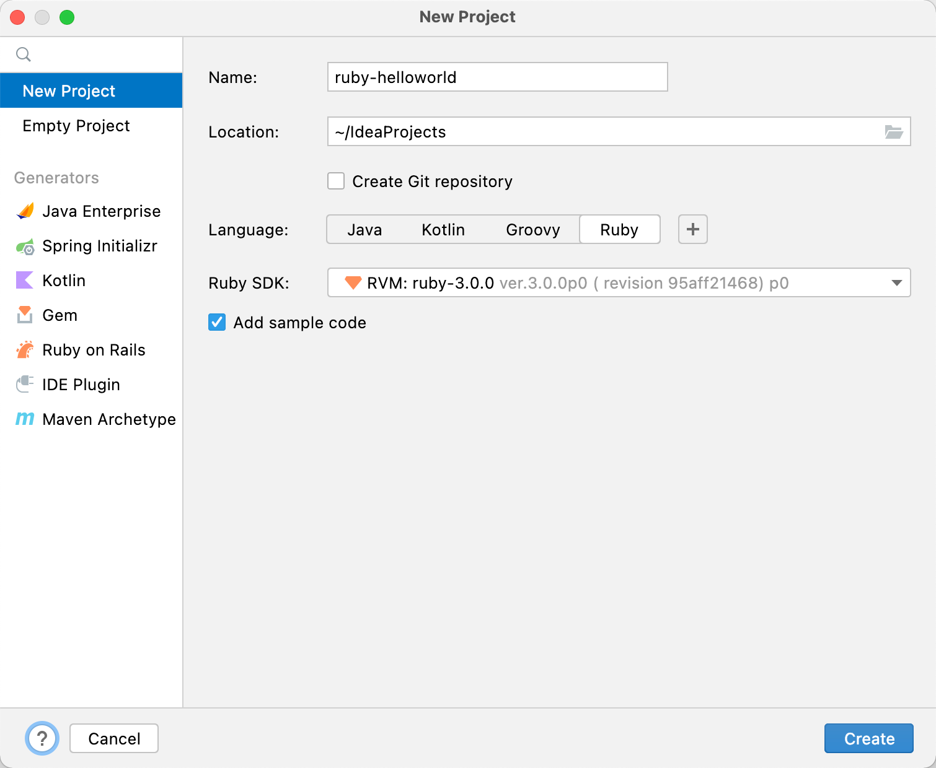The width and height of the screenshot is (936, 768).
Task: Click the project Name input field
Action: click(x=497, y=77)
